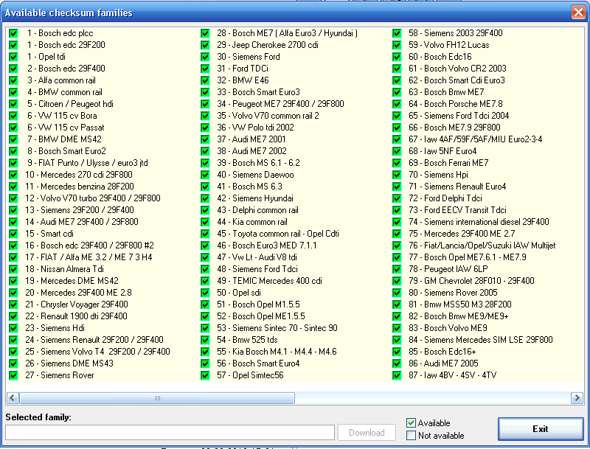Select '6 - VW 115 cv Passat' entry
The image size is (590, 449).
click(x=66, y=128)
